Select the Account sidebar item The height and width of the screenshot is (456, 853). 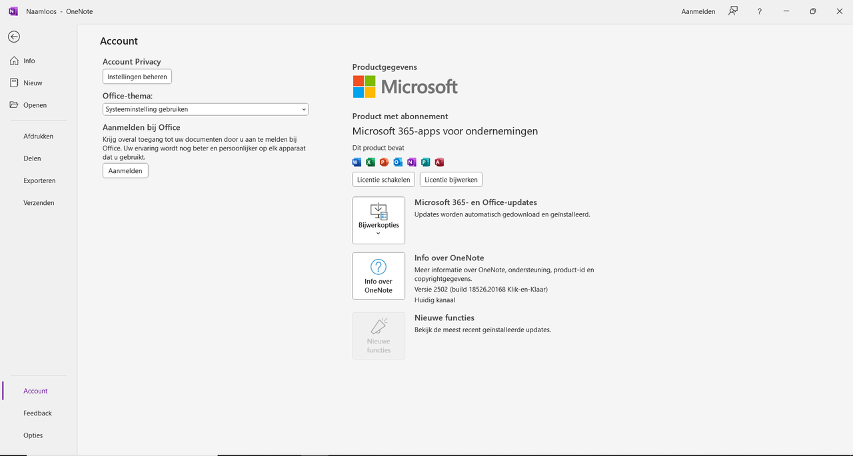pyautogui.click(x=39, y=391)
